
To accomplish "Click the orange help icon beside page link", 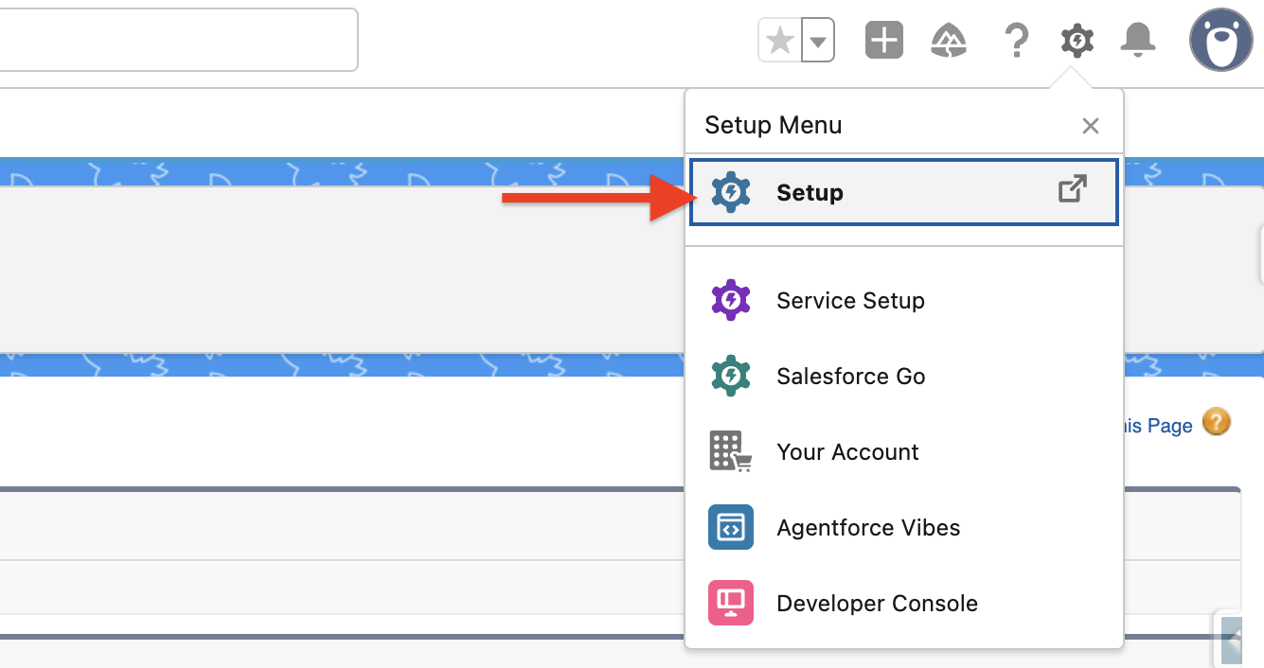I will [1217, 423].
